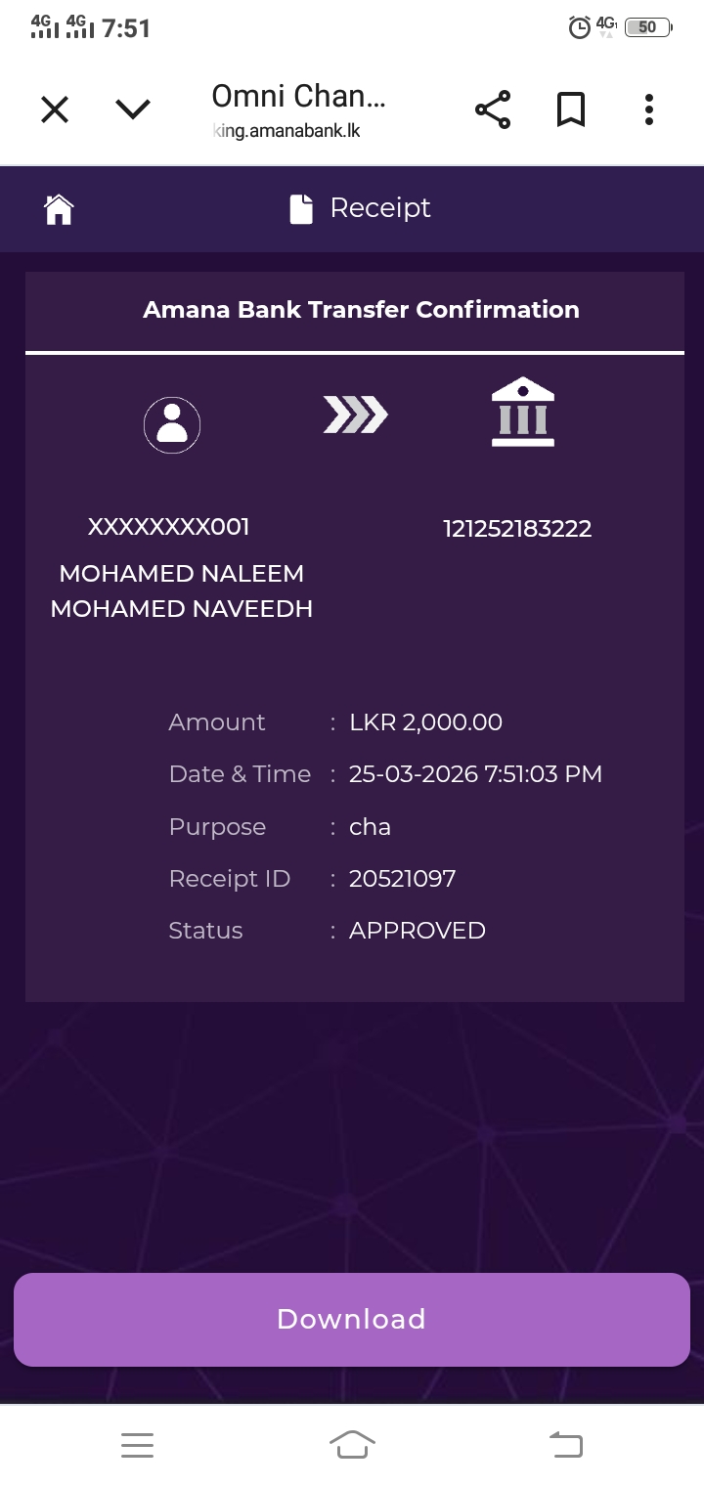704x1486 pixels.
Task: Tap the Omni Chan... page title
Action: 298,96
